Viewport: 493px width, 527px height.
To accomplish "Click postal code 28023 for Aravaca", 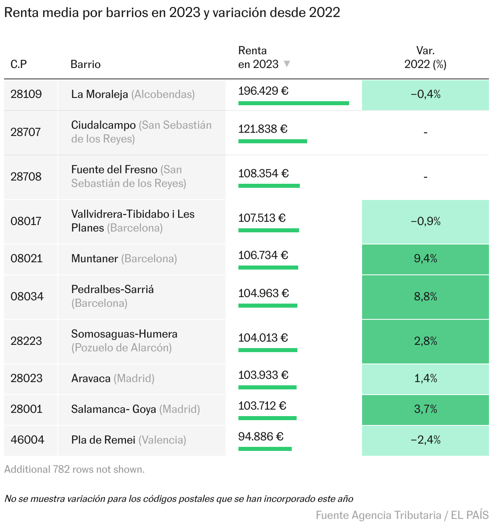I will (27, 378).
